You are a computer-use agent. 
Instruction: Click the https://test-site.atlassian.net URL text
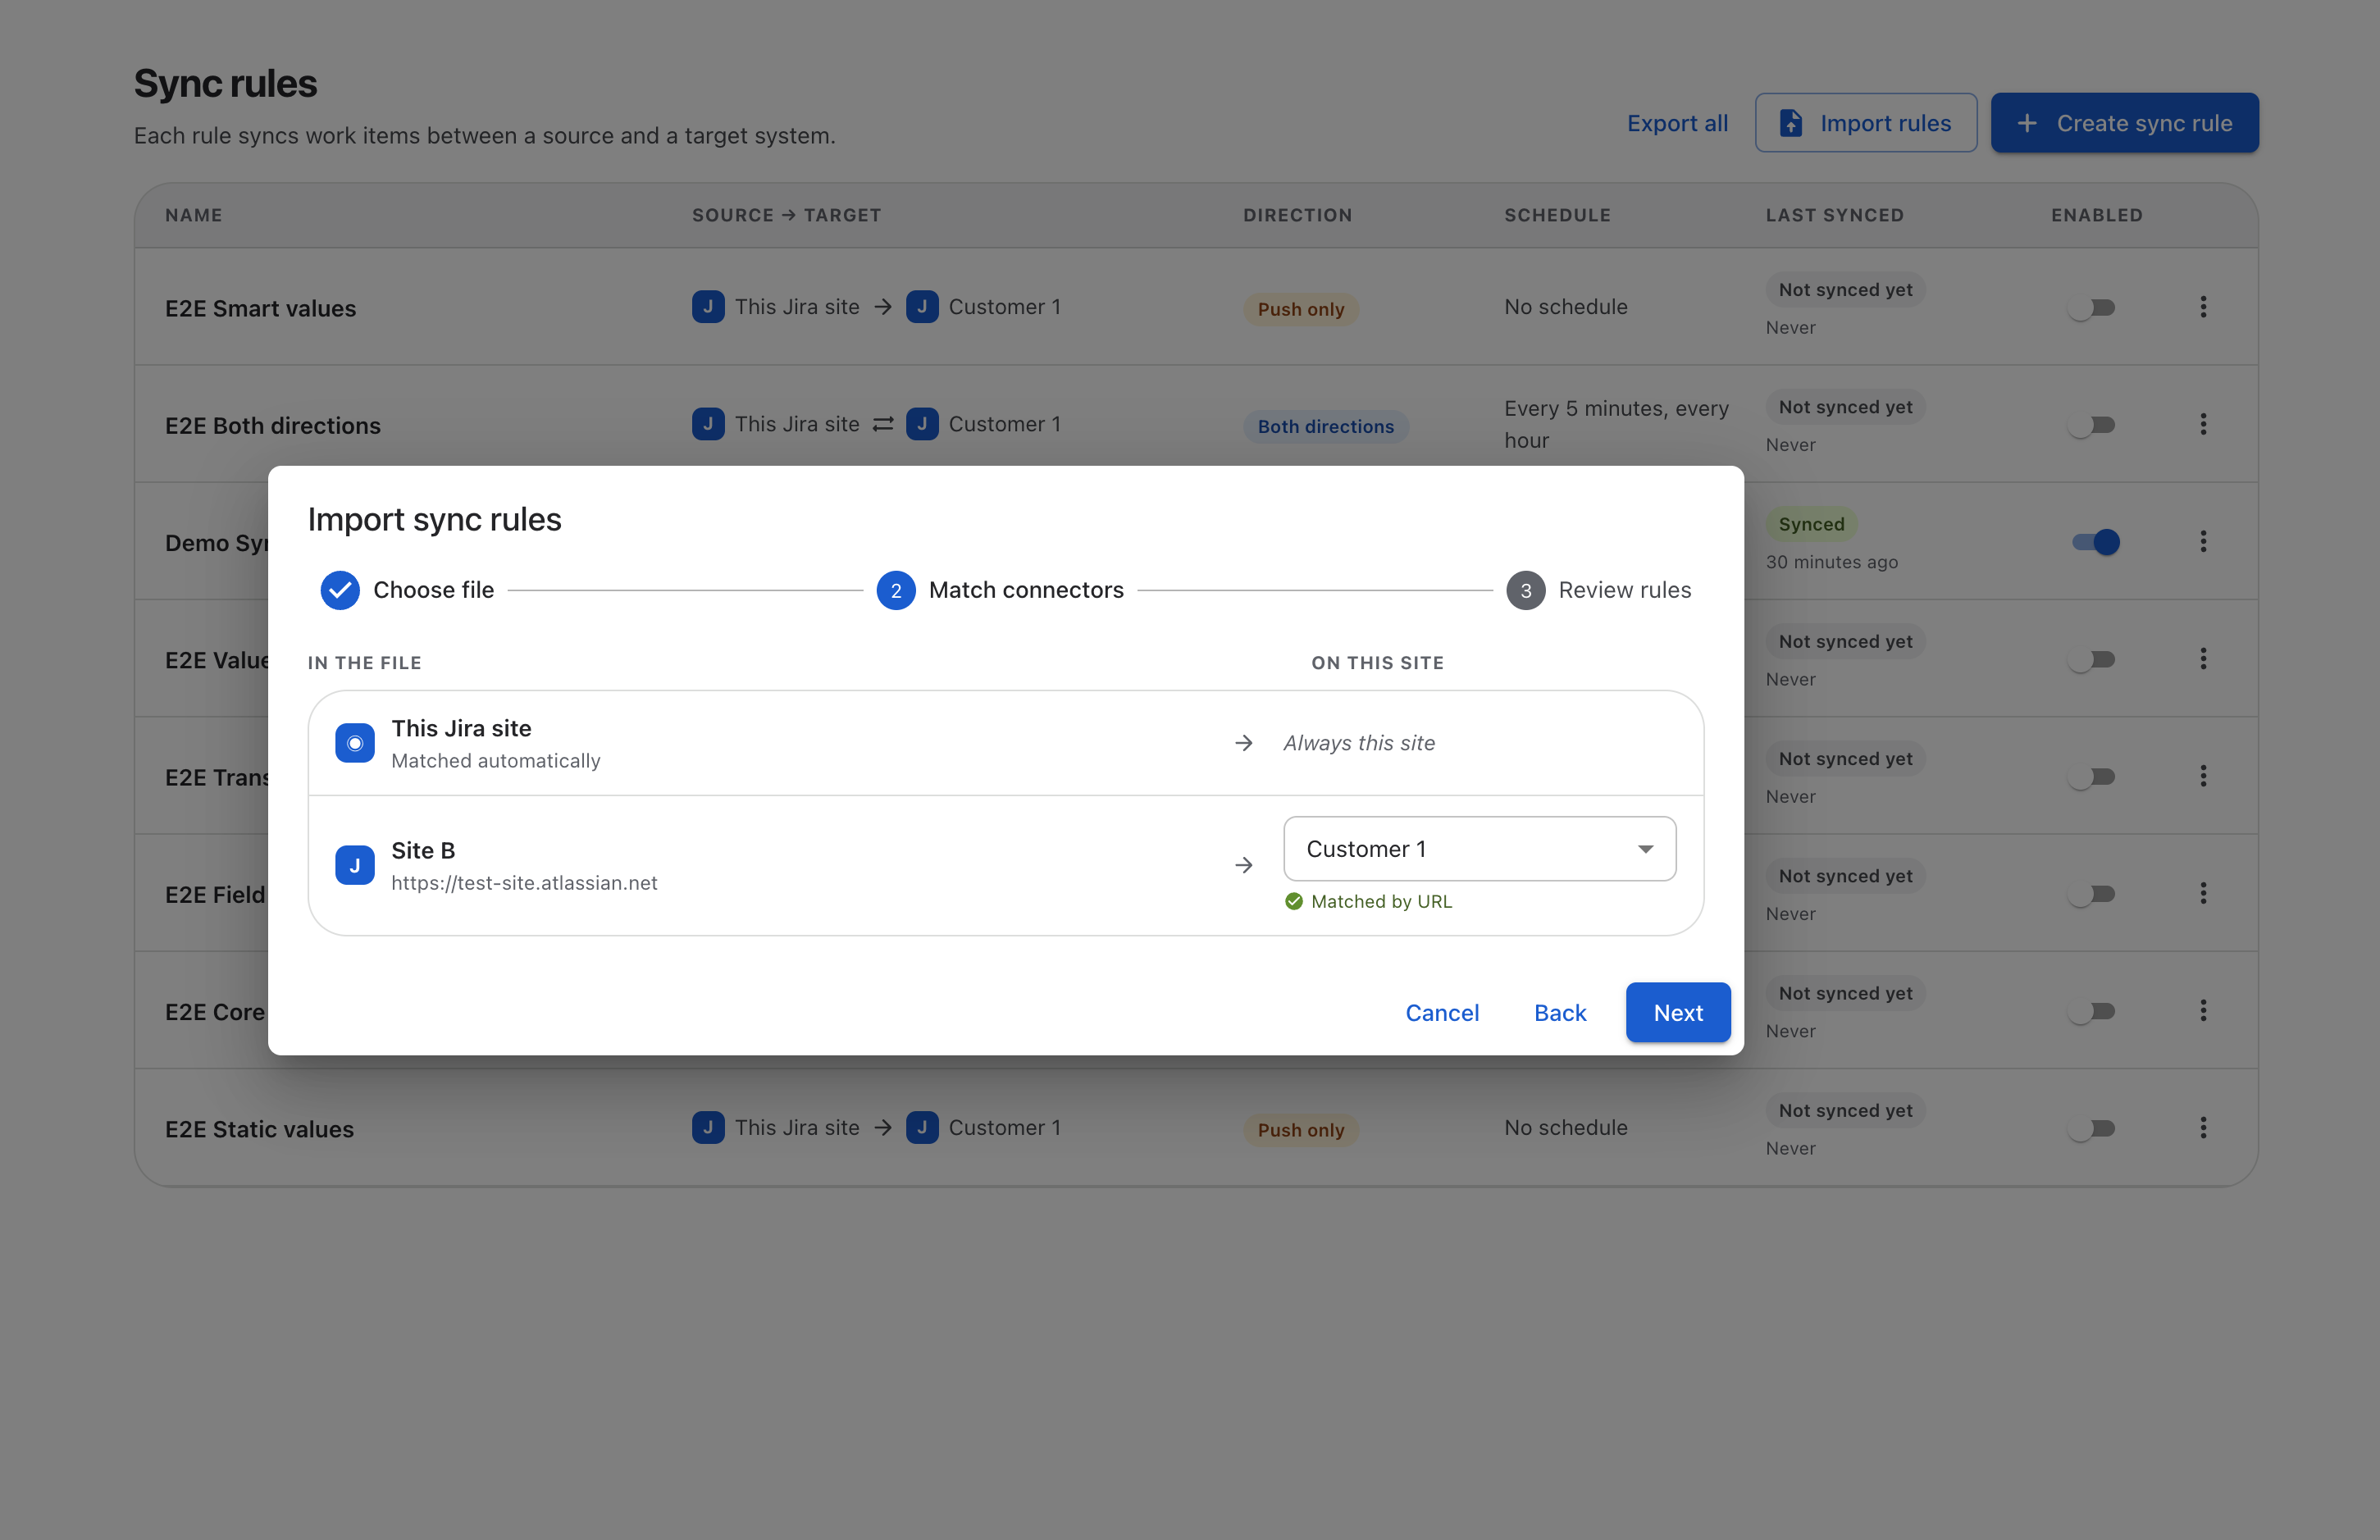point(524,883)
